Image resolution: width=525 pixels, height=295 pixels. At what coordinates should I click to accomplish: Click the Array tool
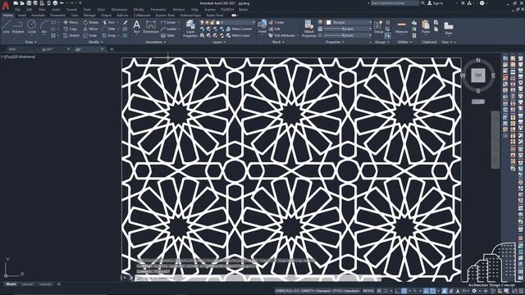(x=109, y=35)
